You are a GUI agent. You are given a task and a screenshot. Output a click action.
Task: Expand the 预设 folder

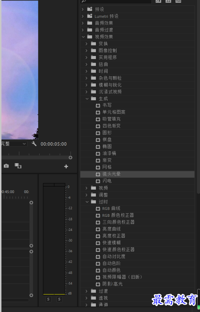point(83,9)
